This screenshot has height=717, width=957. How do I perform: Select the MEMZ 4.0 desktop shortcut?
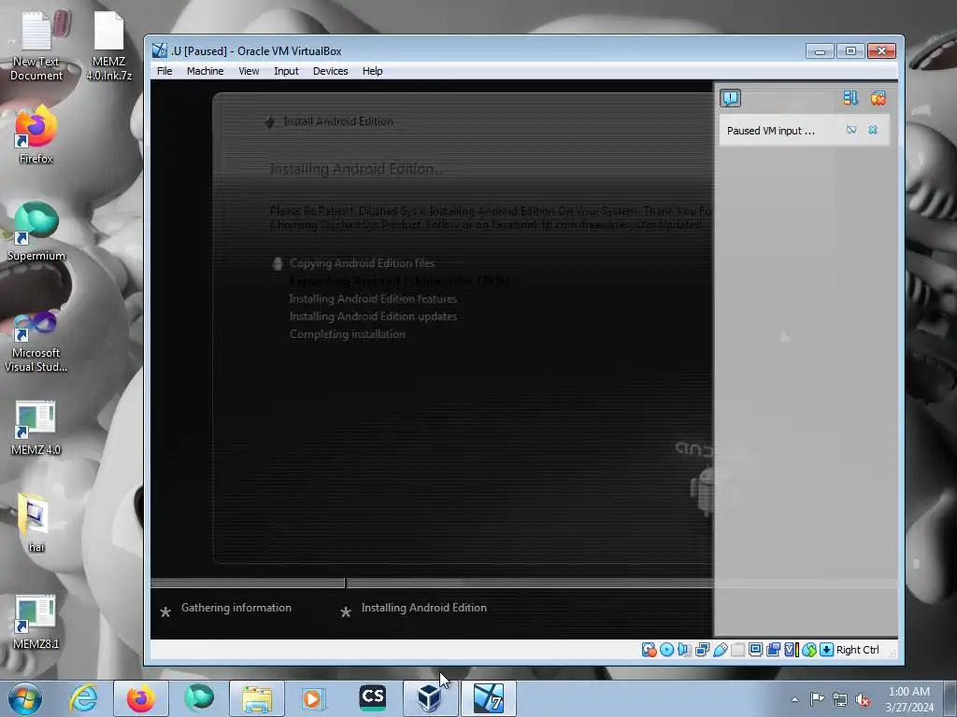coord(36,428)
